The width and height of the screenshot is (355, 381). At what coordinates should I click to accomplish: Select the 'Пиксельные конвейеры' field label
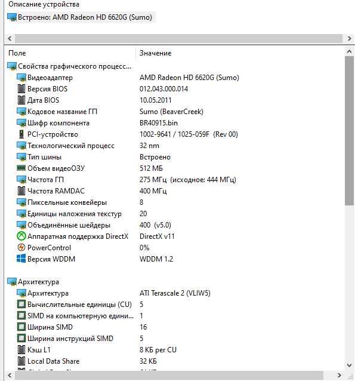[67, 202]
